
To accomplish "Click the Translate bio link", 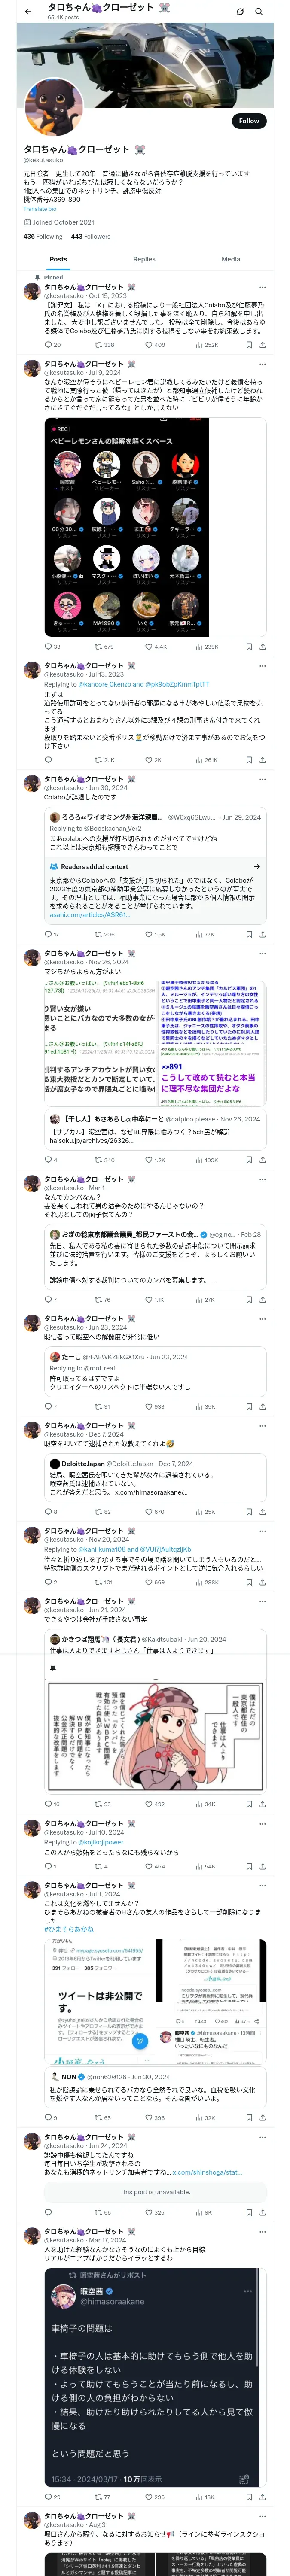I will click(x=40, y=209).
